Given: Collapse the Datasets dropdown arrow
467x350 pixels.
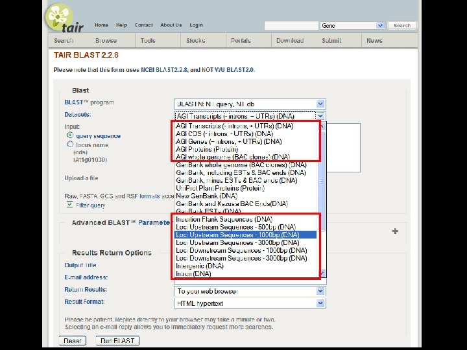Looking at the screenshot, I should point(320,116).
